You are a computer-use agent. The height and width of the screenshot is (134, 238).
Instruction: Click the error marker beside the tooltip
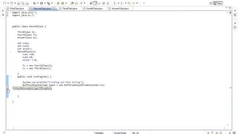pyautogui.click(x=7, y=88)
